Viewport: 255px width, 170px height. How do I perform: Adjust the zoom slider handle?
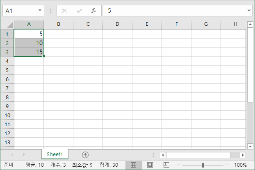203,165
